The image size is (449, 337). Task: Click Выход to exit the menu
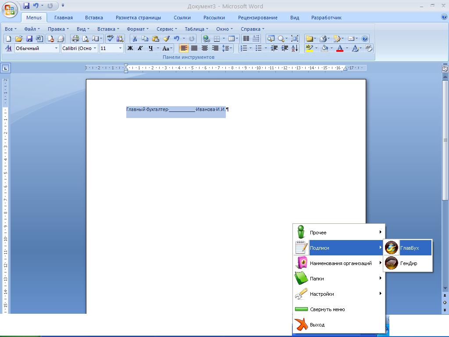click(317, 325)
